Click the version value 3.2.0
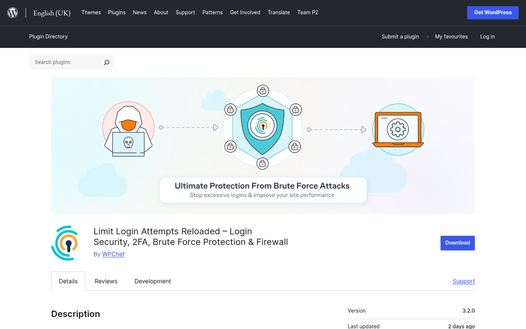Viewport: 526px width, 329px height. click(x=469, y=311)
